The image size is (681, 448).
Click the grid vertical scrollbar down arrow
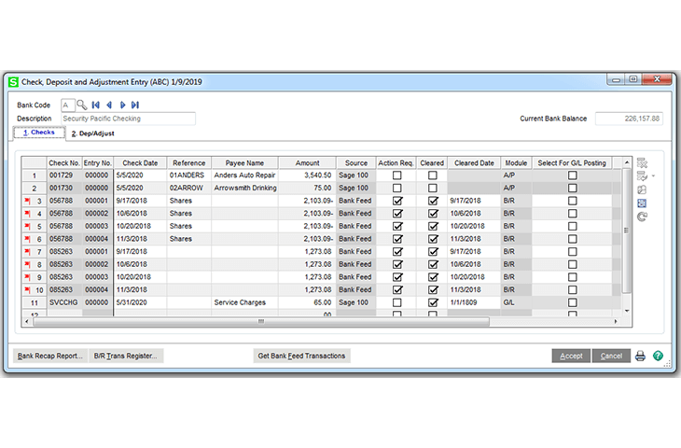click(627, 311)
